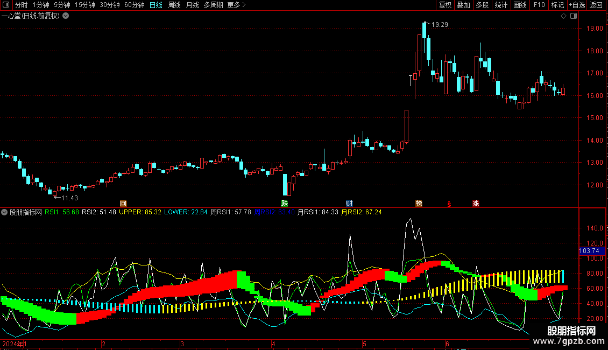608x350 pixels.
Task: Click month 3 on the date axis
Action: (x=182, y=344)
